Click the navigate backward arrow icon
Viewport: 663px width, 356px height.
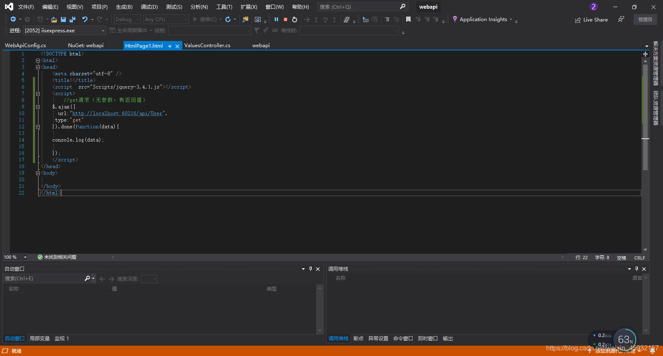coord(13,19)
